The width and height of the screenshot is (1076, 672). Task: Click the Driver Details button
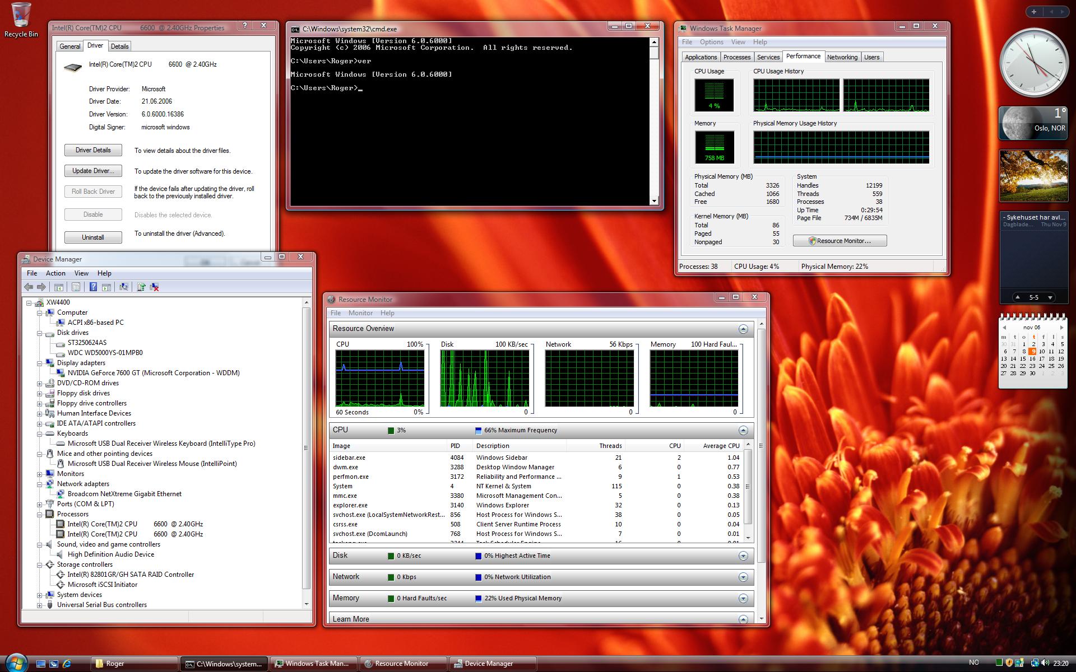93,150
